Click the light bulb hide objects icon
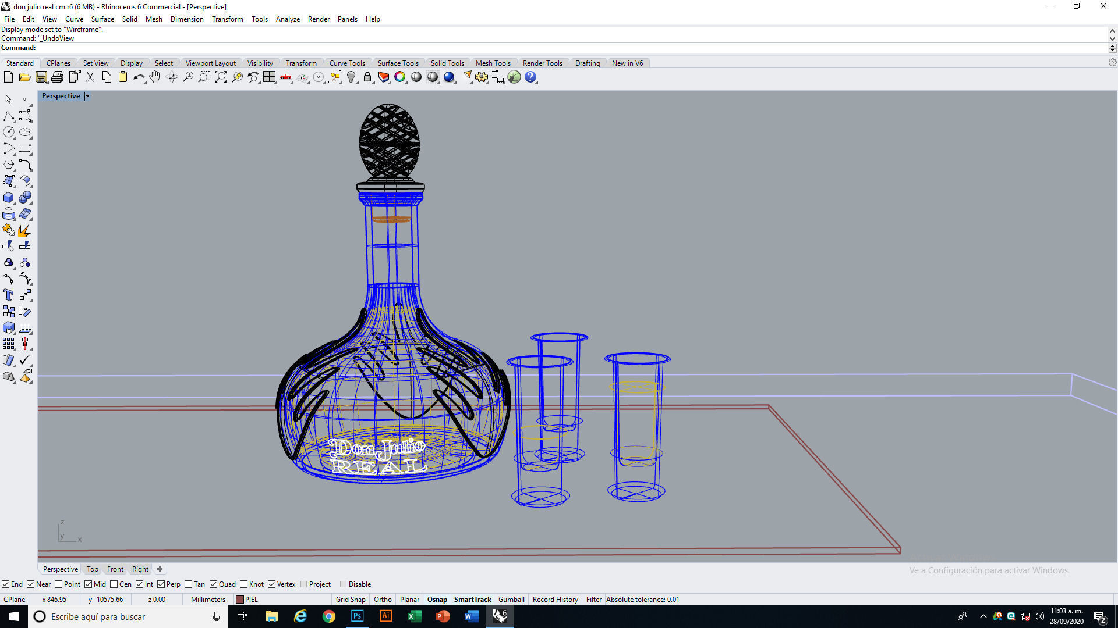 click(x=351, y=77)
